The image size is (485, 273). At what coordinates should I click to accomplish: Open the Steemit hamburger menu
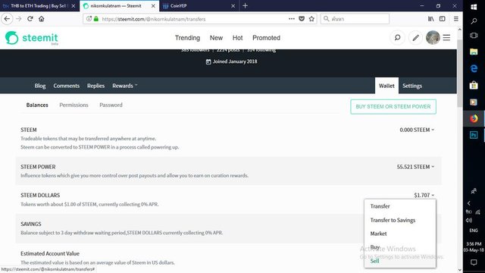tap(446, 38)
